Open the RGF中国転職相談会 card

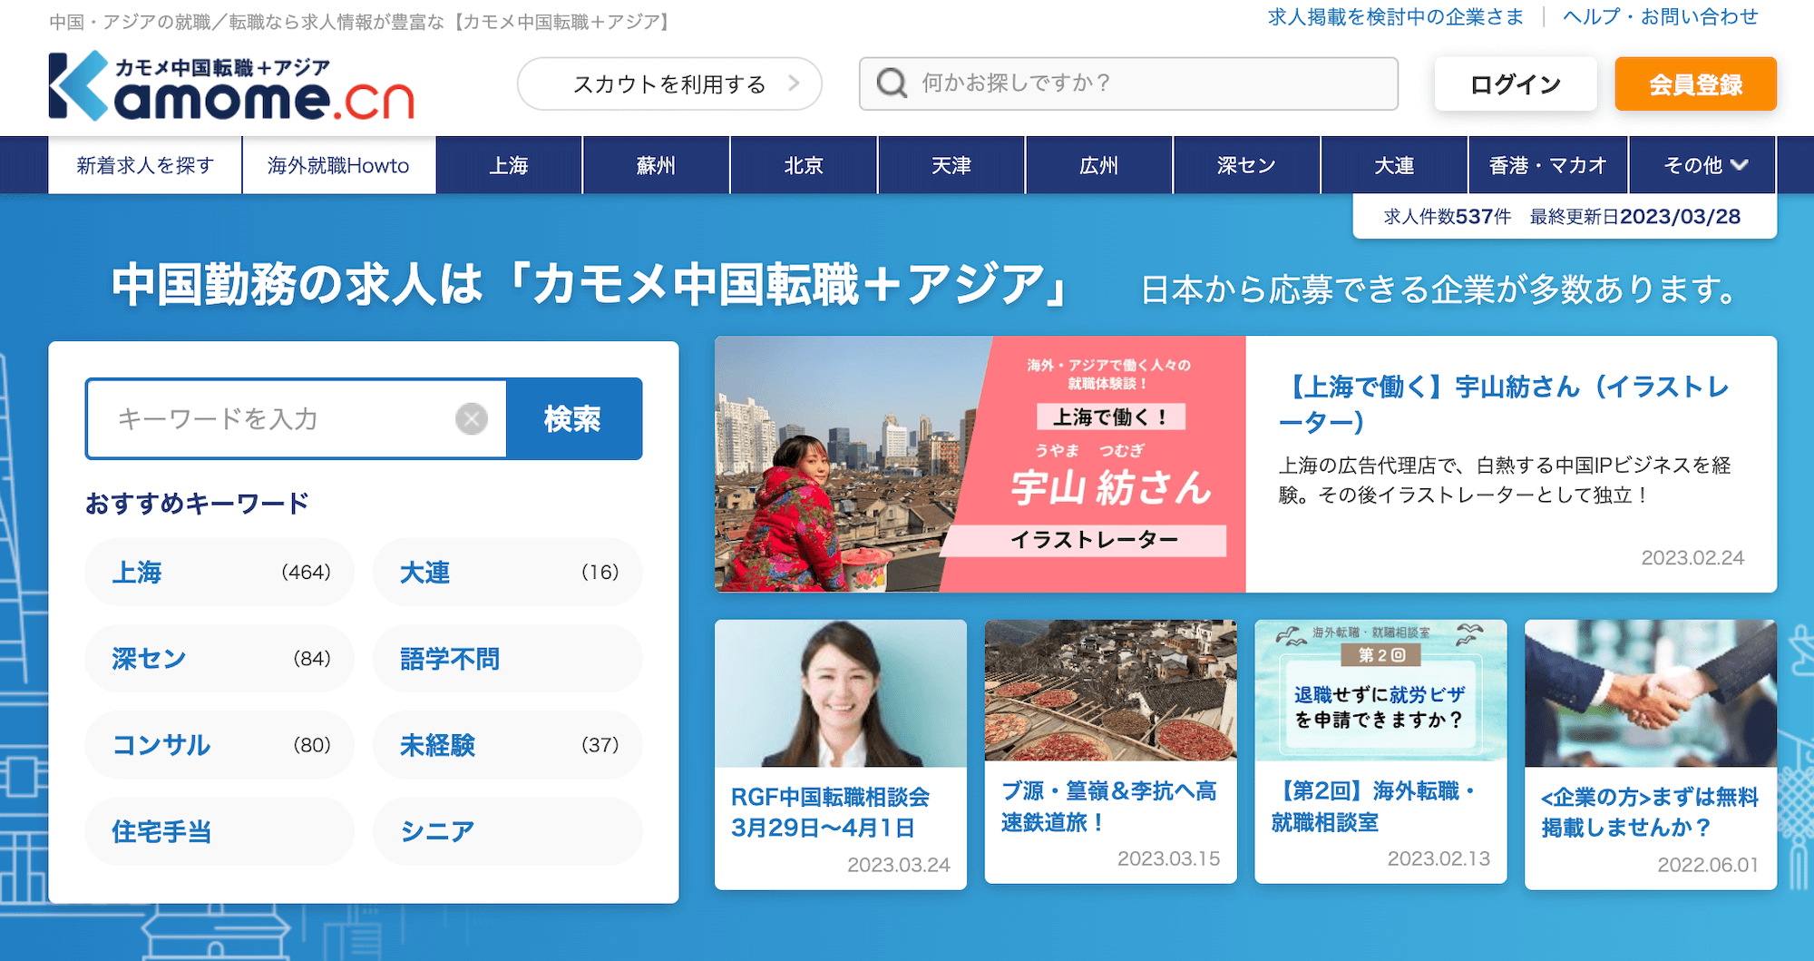point(840,753)
